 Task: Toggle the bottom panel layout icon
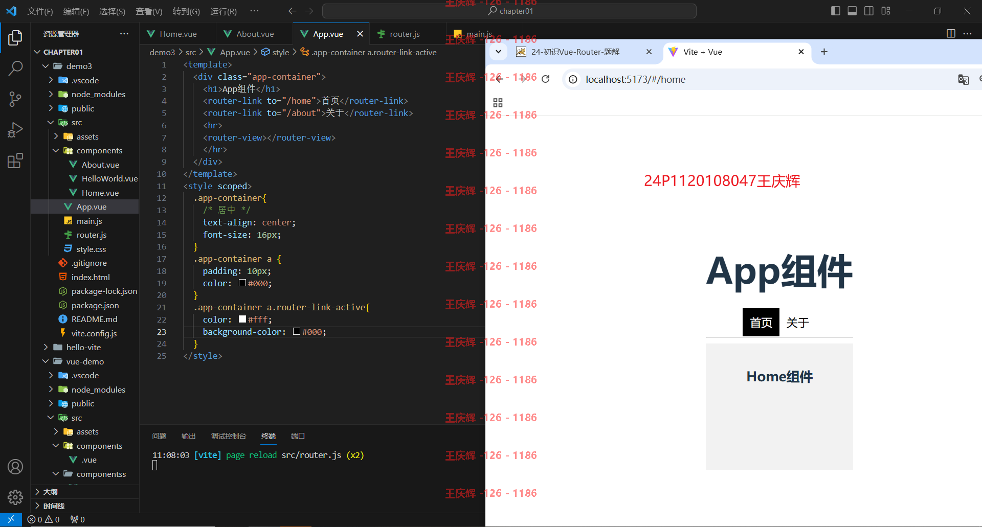coord(852,11)
